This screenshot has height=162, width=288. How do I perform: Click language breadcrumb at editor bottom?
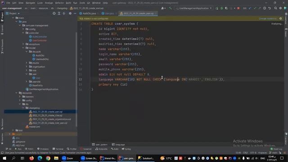point(118,144)
